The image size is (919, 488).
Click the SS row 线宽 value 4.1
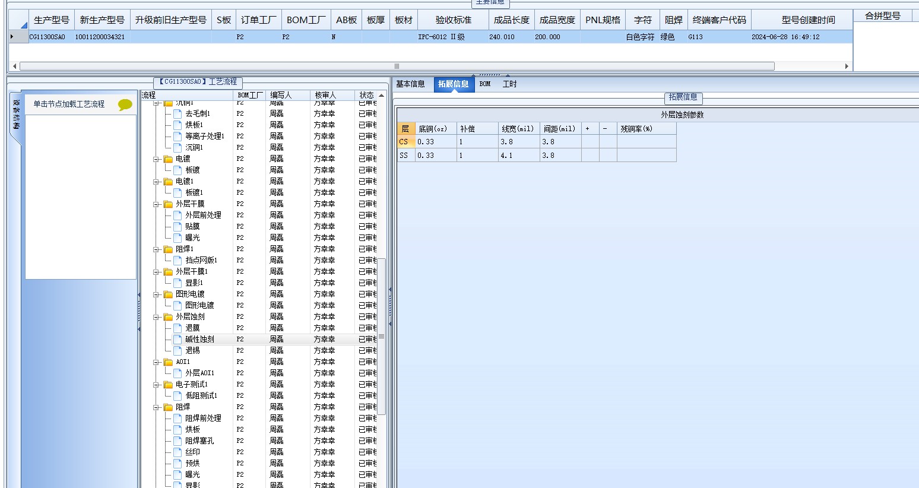click(519, 156)
